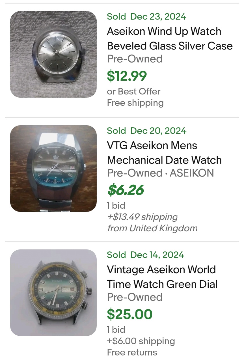The height and width of the screenshot is (362, 244).
Task: Open the blue dial mechanical date watch photo
Action: (x=53, y=169)
